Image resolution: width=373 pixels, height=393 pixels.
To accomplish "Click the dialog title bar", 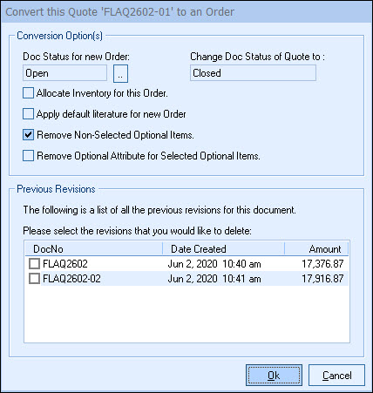I will pos(186,12).
